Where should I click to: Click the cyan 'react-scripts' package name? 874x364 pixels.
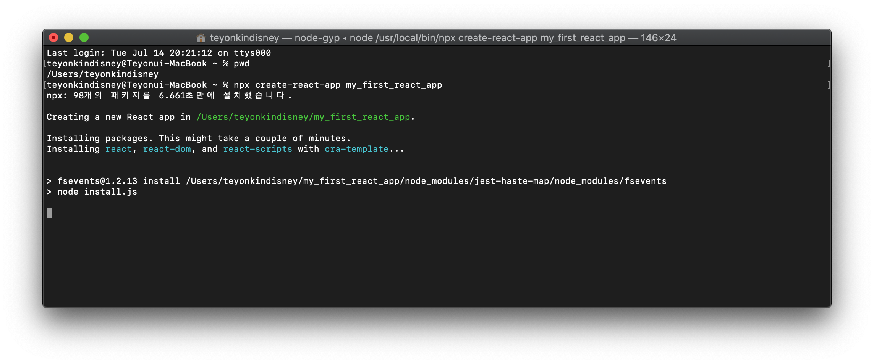[257, 149]
